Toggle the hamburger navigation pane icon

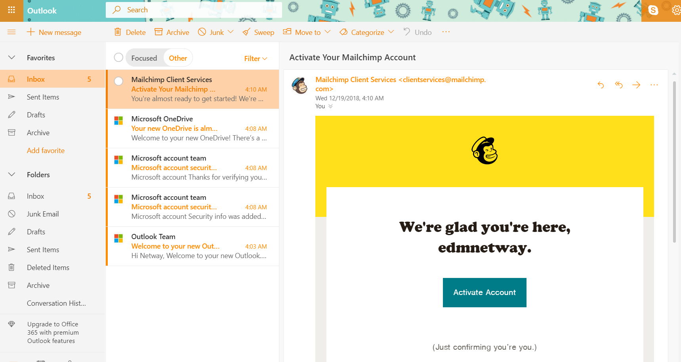click(11, 32)
